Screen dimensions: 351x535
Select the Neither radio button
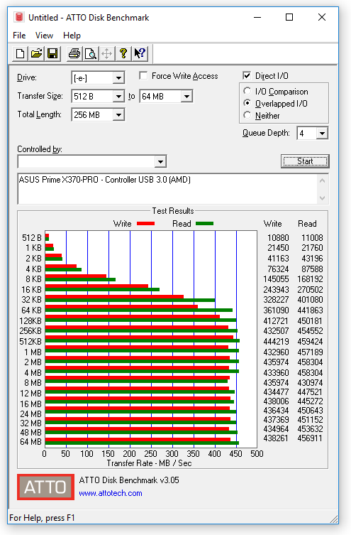(x=247, y=115)
